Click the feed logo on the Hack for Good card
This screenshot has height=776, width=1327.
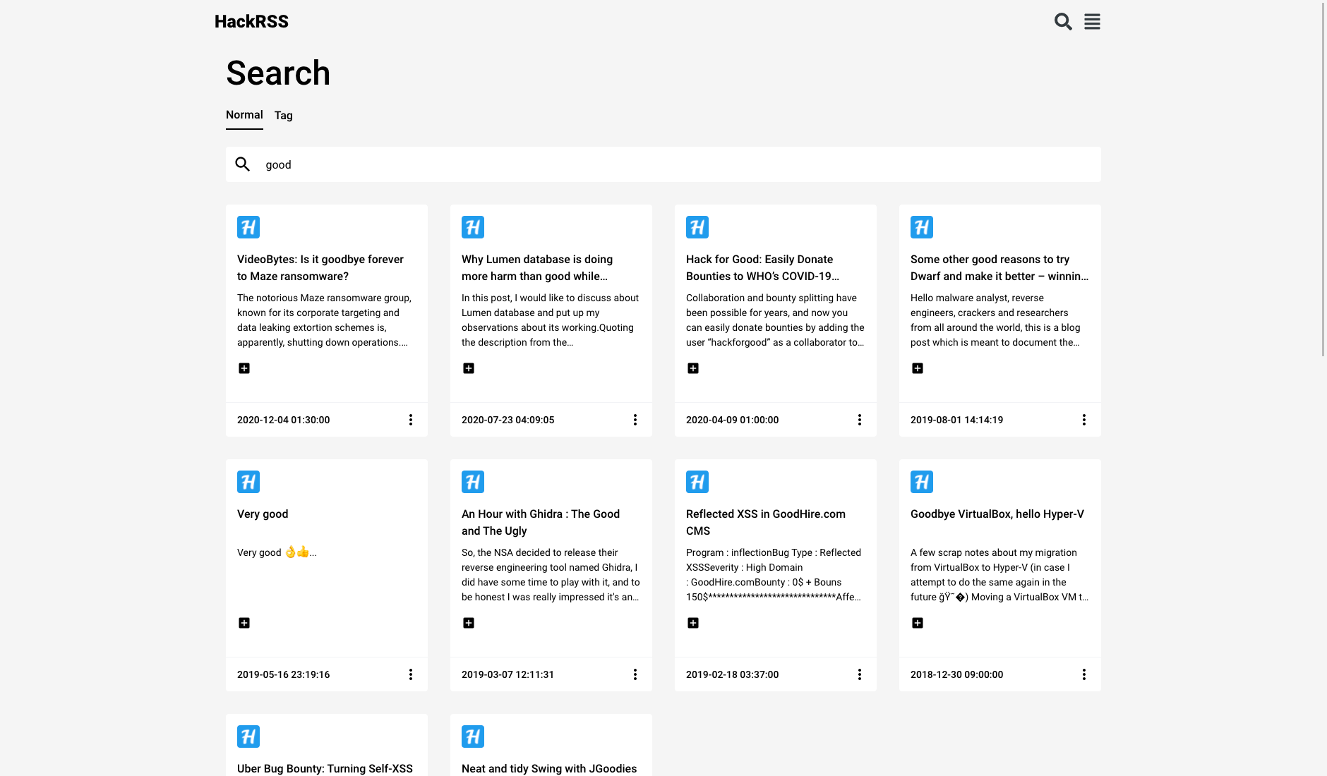[697, 227]
